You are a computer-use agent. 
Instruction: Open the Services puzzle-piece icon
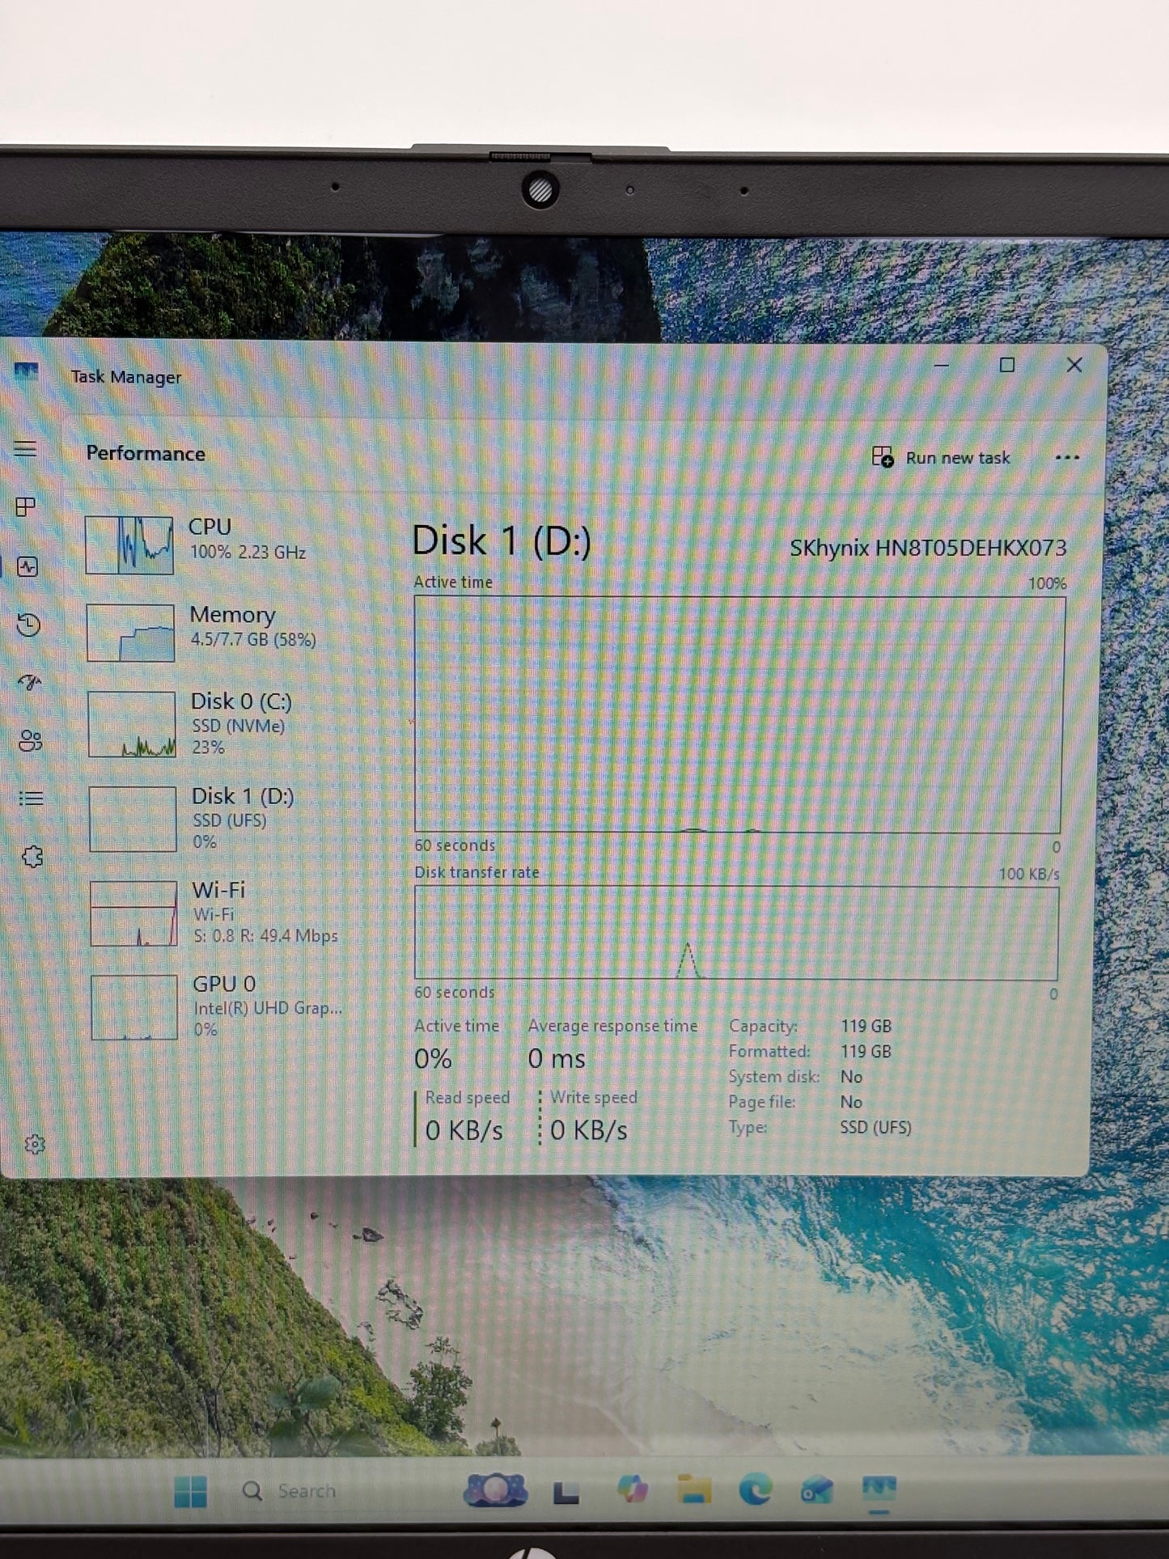32,856
